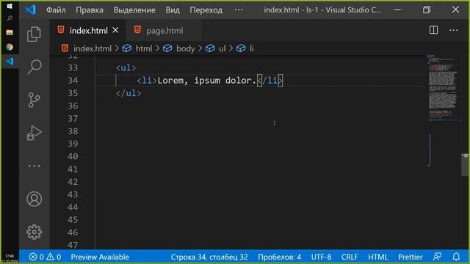
Task: Expand the li breadcrumb item
Action: point(252,48)
